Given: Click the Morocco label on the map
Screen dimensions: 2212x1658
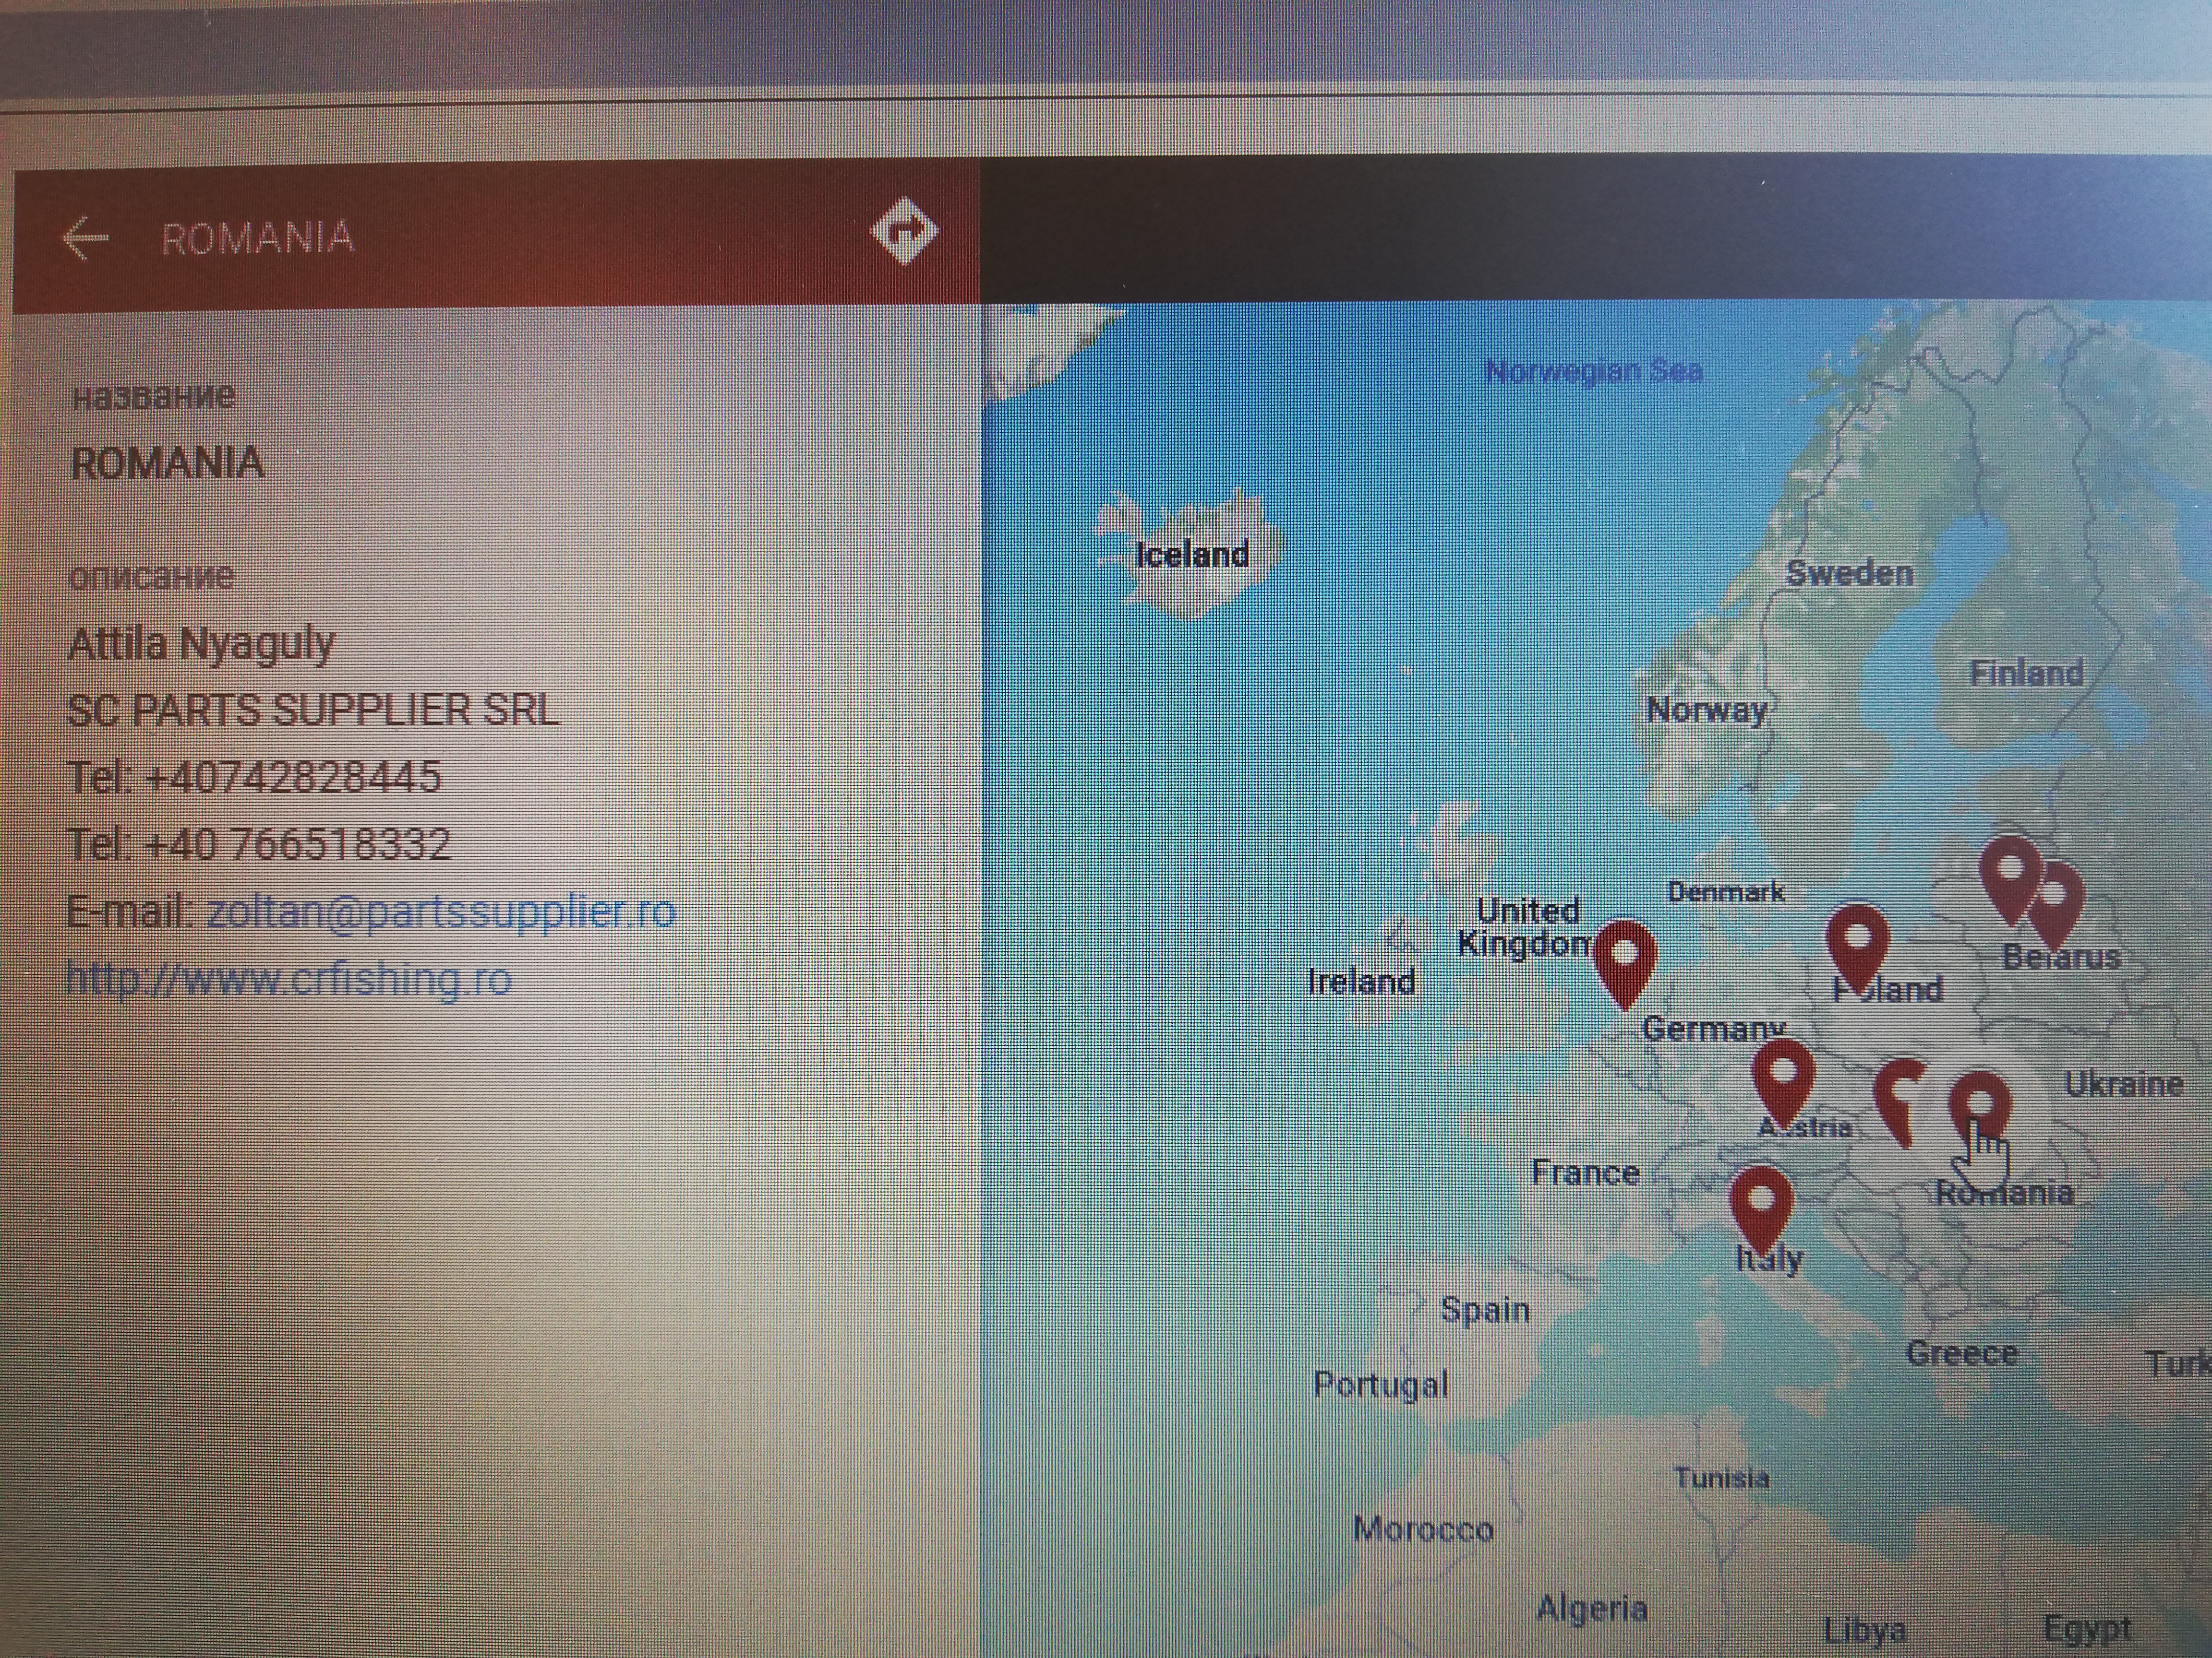Looking at the screenshot, I should point(1424,1529).
